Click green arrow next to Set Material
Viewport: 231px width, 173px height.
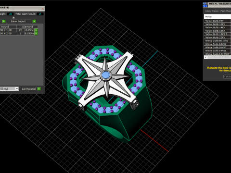point(39,89)
